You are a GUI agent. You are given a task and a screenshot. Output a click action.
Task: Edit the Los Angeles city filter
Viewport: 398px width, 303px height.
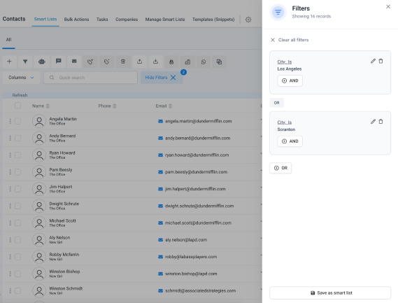coord(373,61)
